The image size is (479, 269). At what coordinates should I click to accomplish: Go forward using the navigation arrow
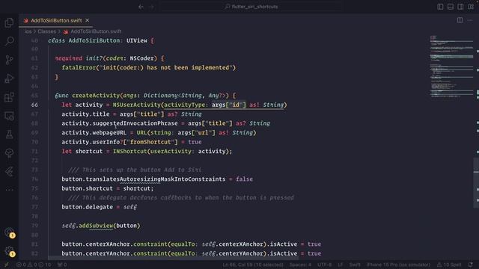pos(151,7)
